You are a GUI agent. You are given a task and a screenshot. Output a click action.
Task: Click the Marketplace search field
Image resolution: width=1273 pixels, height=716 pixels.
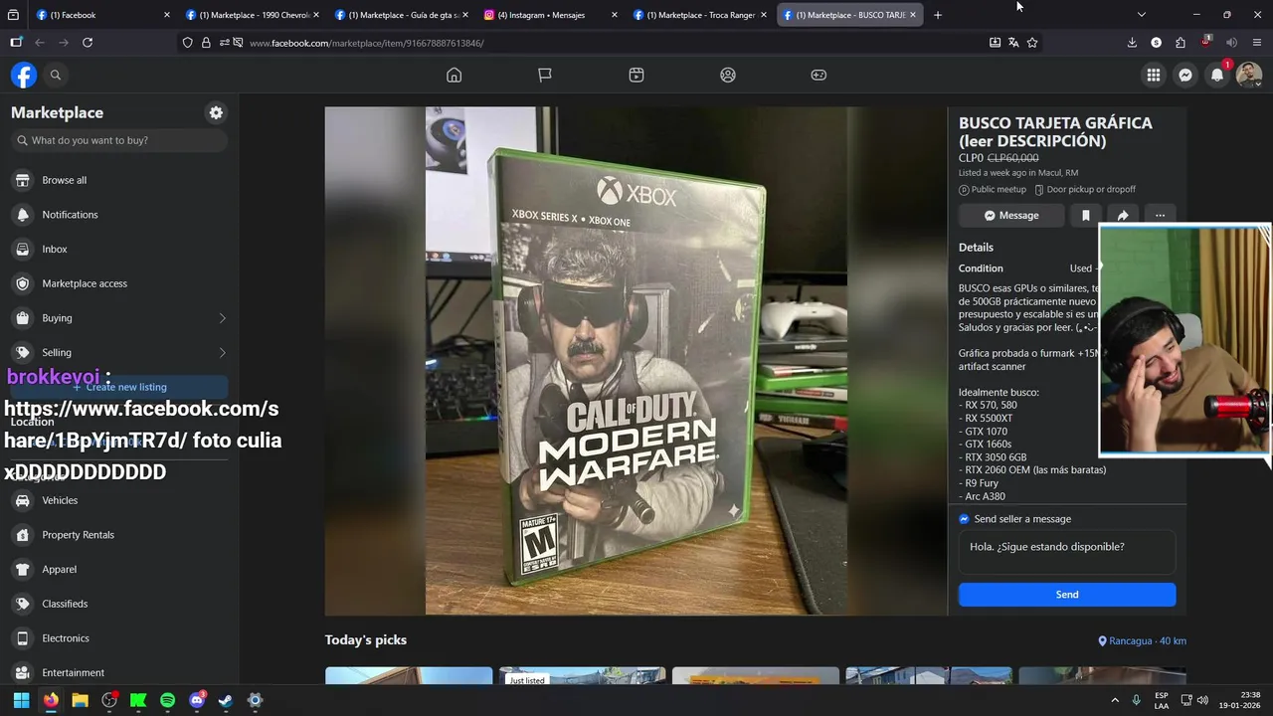tap(119, 140)
